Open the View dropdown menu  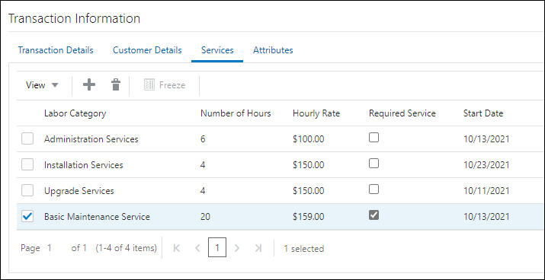42,85
